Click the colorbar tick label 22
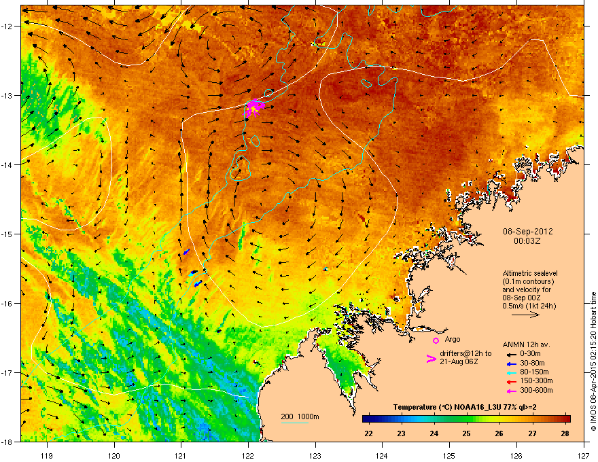This screenshot has width=598, height=462. (368, 433)
